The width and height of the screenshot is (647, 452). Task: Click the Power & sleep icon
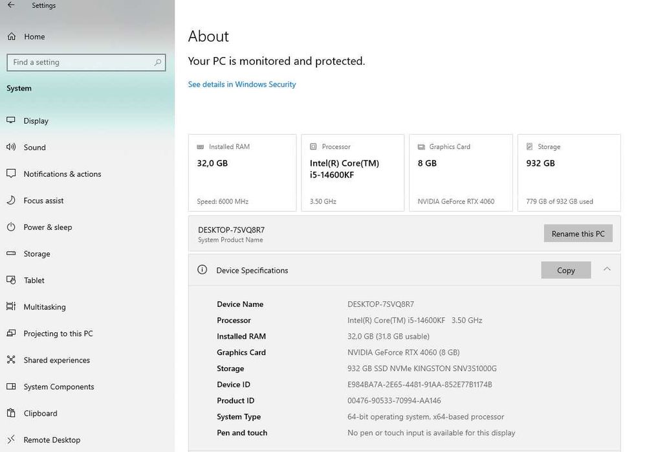pos(11,227)
